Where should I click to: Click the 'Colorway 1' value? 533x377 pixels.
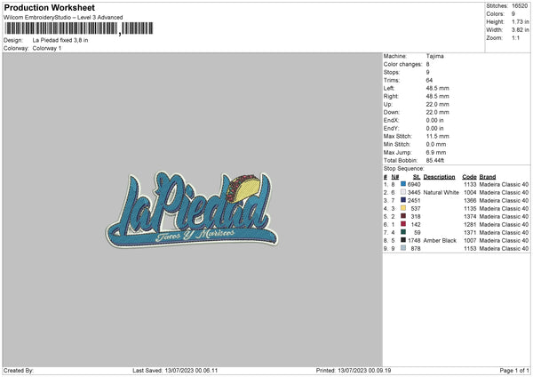click(47, 48)
